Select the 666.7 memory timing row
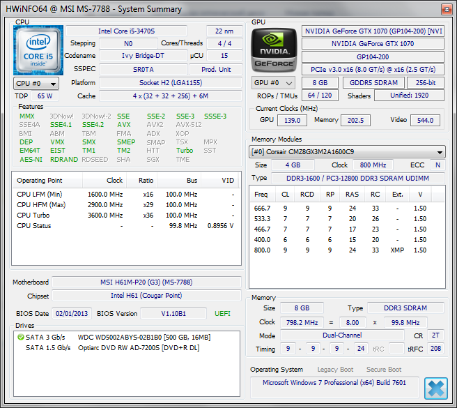The image size is (457, 408). (x=347, y=209)
